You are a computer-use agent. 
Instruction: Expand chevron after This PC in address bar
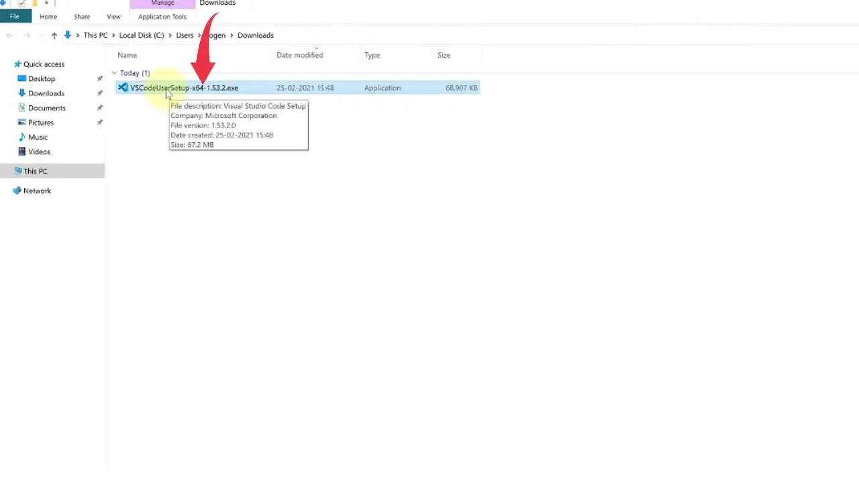(113, 36)
